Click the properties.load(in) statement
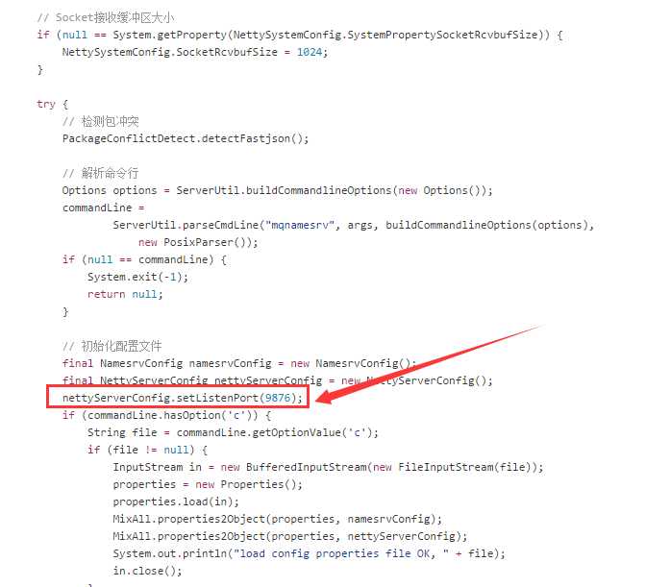The width and height of the screenshot is (670, 587). coord(176,501)
